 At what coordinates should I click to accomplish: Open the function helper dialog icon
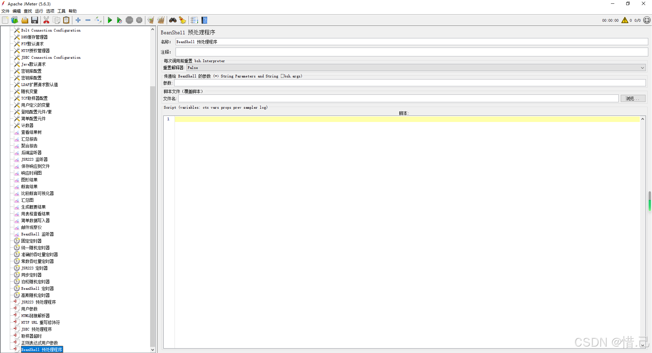click(x=194, y=20)
